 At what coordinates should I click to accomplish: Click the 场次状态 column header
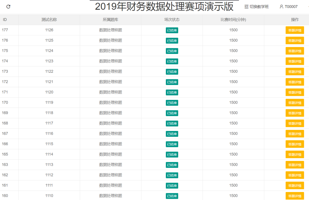[172, 20]
